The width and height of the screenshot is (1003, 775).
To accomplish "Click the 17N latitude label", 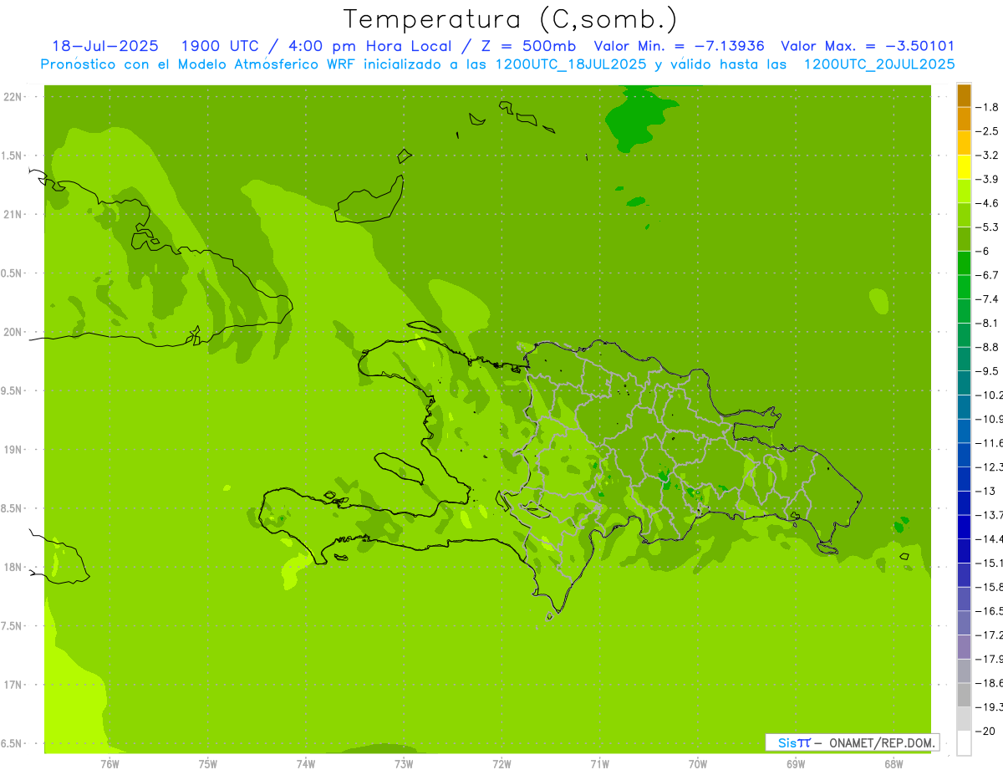I will (x=13, y=685).
